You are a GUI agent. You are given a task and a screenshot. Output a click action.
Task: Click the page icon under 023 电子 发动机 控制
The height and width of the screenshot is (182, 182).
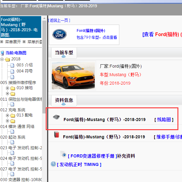[x=12, y=153]
